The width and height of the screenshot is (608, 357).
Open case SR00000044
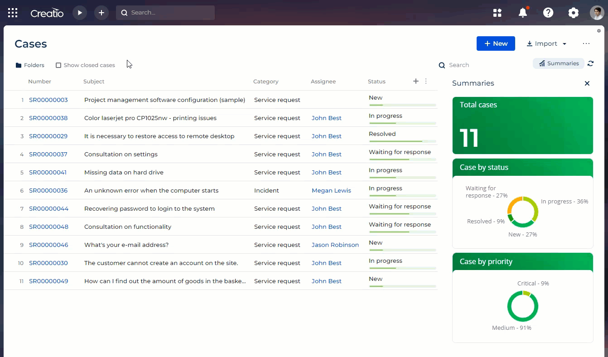pos(49,208)
